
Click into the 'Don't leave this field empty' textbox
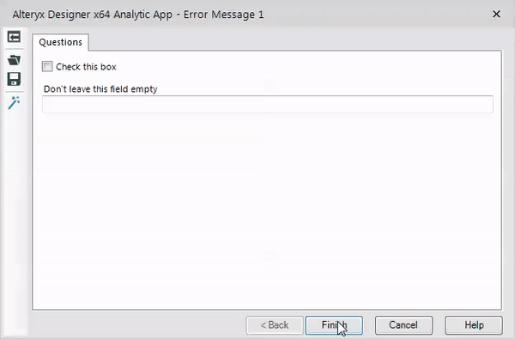coord(268,105)
